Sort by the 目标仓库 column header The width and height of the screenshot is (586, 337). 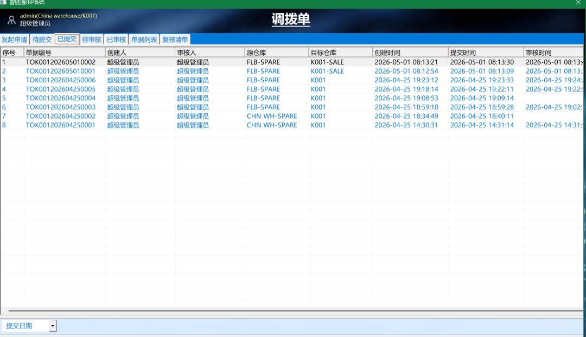340,53
